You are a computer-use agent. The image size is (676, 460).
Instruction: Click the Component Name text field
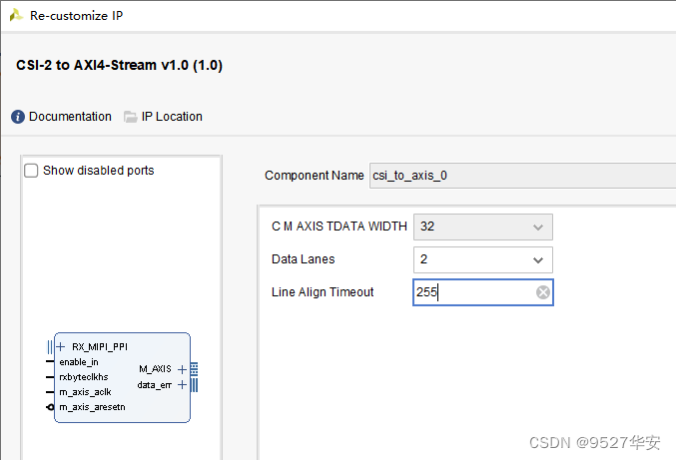click(519, 176)
